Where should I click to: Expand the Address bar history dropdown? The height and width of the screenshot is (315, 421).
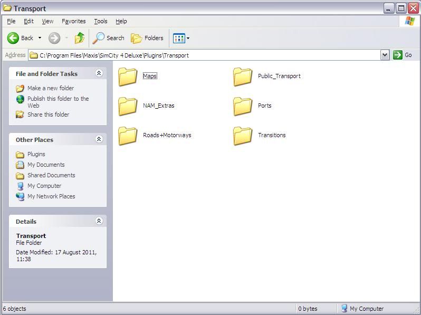click(385, 55)
